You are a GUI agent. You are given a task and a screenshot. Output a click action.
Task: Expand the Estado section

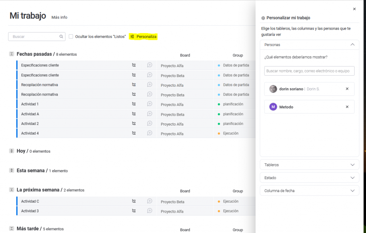[x=309, y=178]
